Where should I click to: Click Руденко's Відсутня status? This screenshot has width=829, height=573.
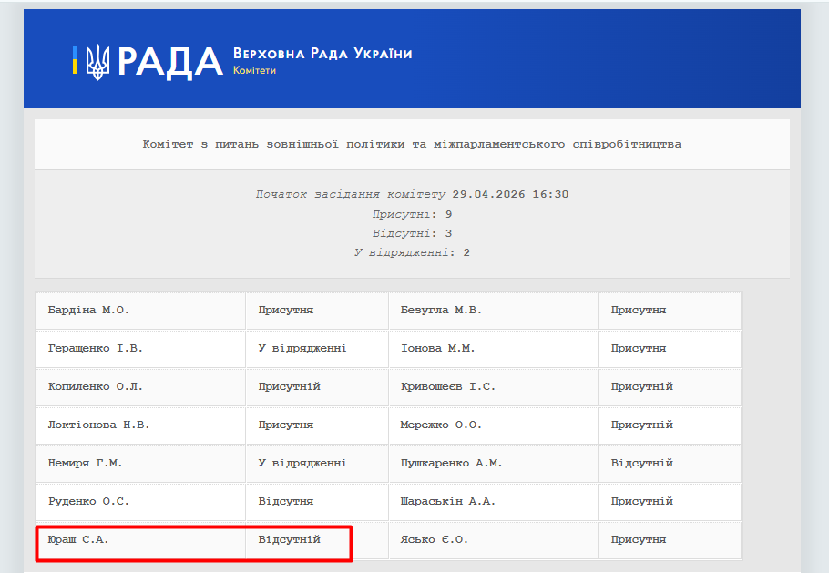[x=285, y=501]
